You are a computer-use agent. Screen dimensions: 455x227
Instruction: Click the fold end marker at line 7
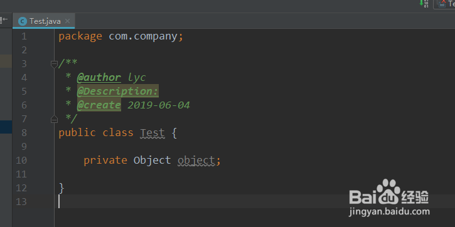(54, 119)
